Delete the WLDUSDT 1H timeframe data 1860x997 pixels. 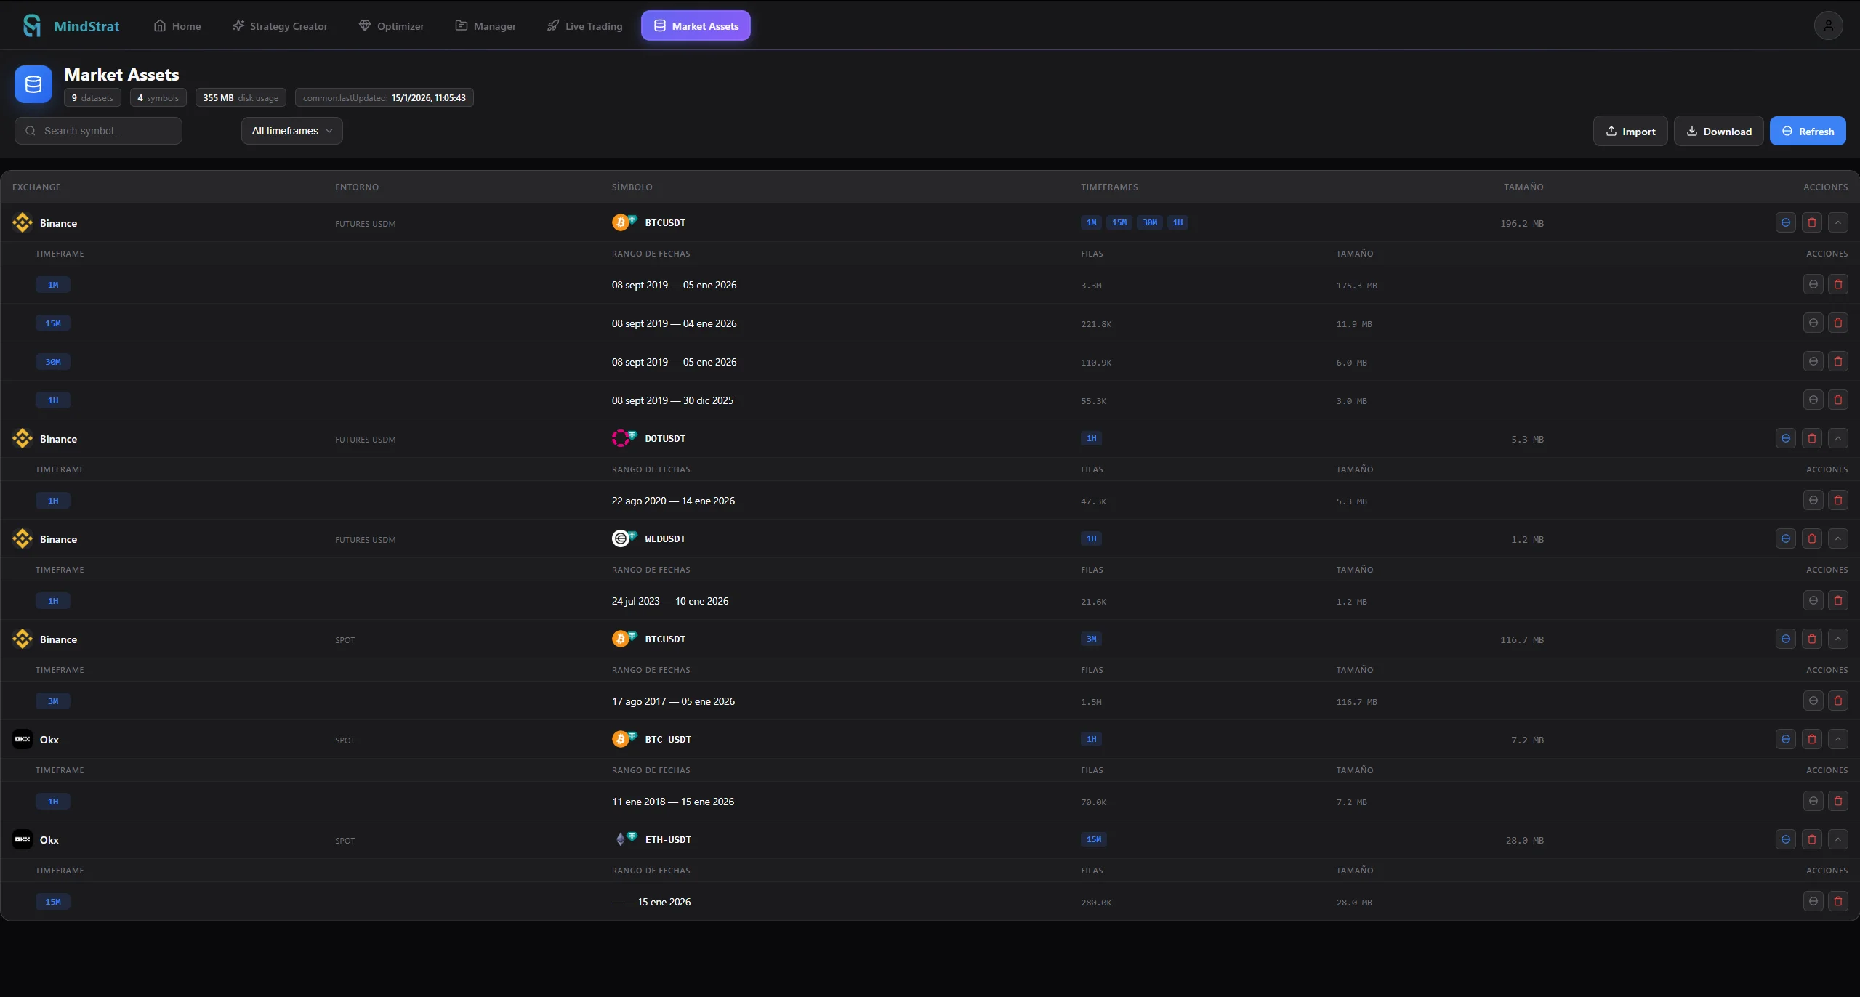click(x=1837, y=600)
